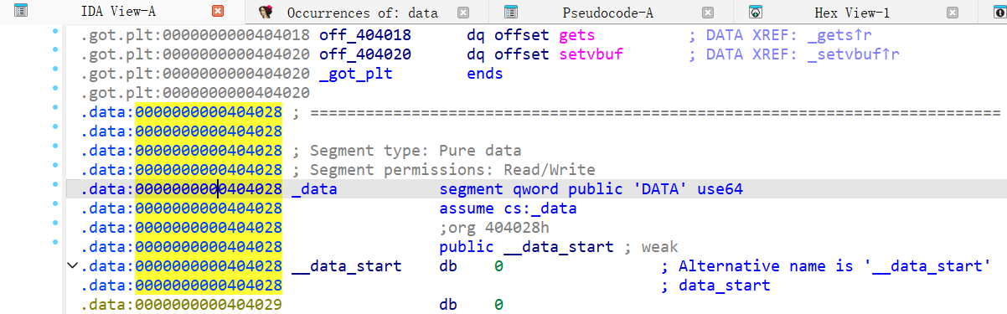Close the Occurrences of: data tab
Screen dimensions: 1007x314
point(463,13)
